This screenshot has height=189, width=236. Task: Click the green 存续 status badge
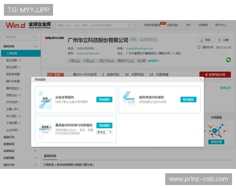[133, 39]
